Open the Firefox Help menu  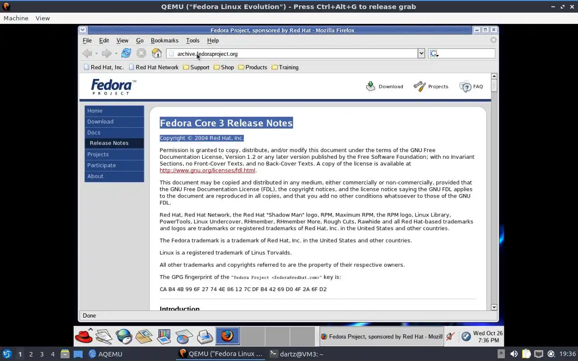point(213,40)
